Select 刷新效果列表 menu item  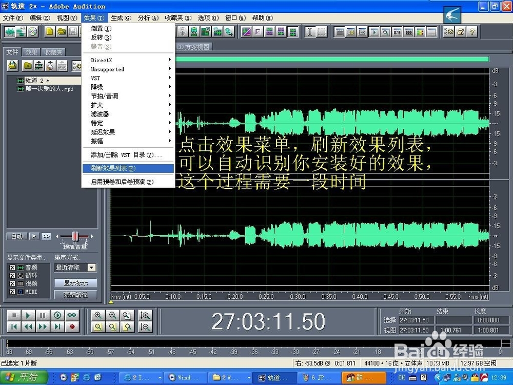click(128, 168)
